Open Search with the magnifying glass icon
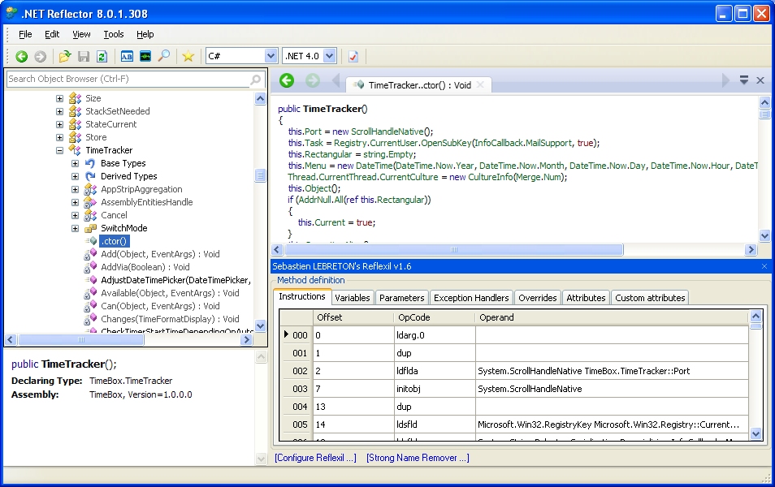Viewport: 775px width, 487px height. click(164, 56)
